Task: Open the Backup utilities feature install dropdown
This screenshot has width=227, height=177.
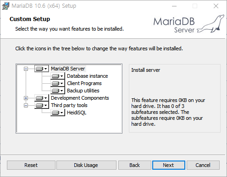Action: click(x=58, y=91)
